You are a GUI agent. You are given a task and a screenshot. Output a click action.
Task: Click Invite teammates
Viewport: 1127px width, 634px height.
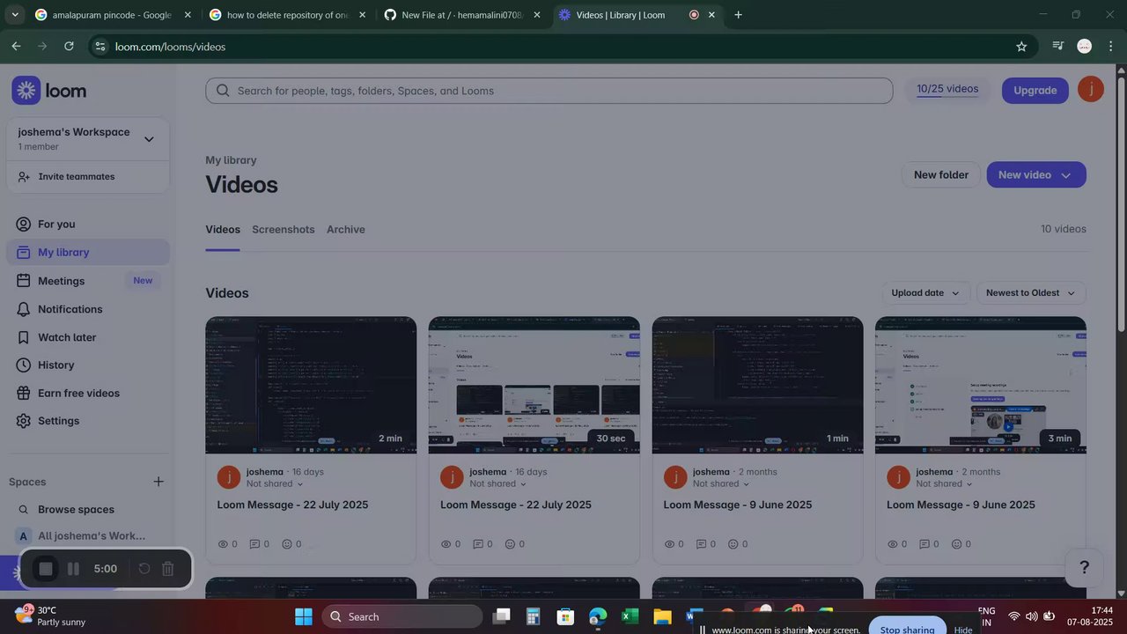click(77, 177)
